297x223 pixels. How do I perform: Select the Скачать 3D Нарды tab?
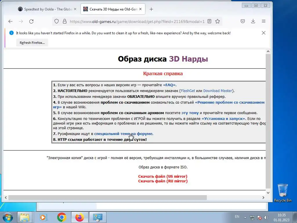(113, 9)
